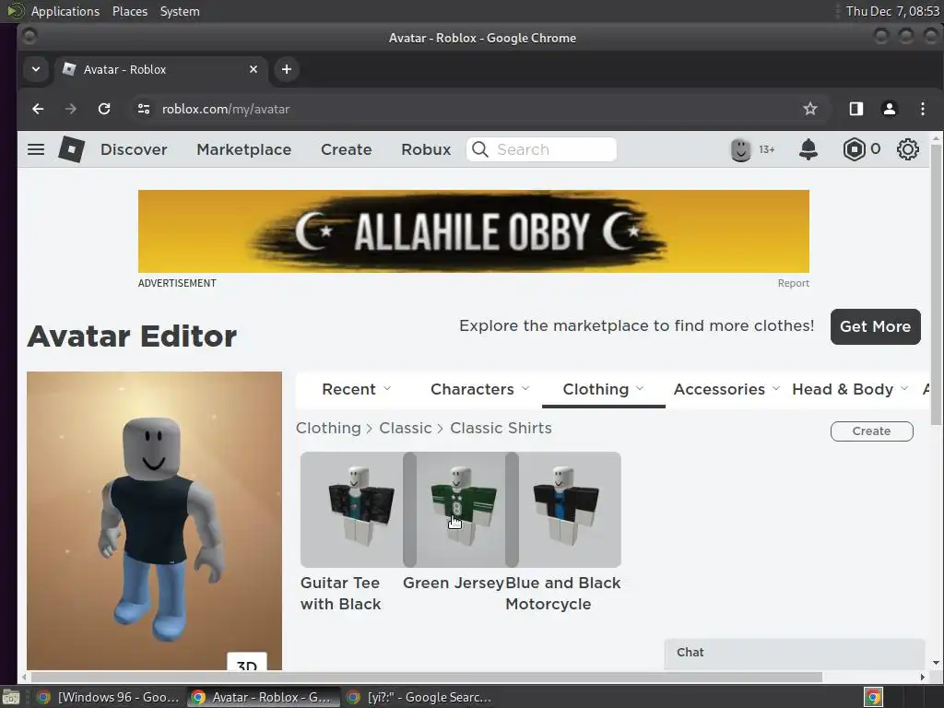Click the Green Jersey item name

coord(454,584)
